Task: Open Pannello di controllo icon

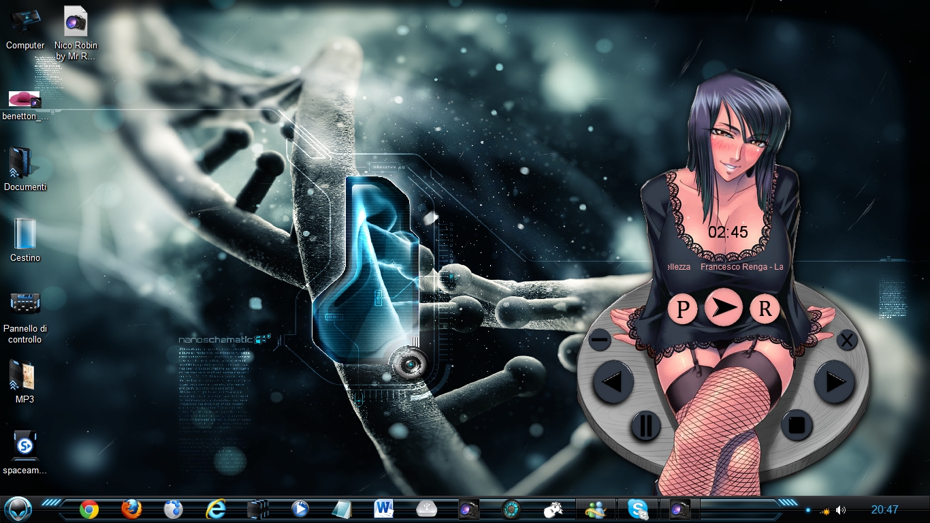Action: pyautogui.click(x=25, y=317)
